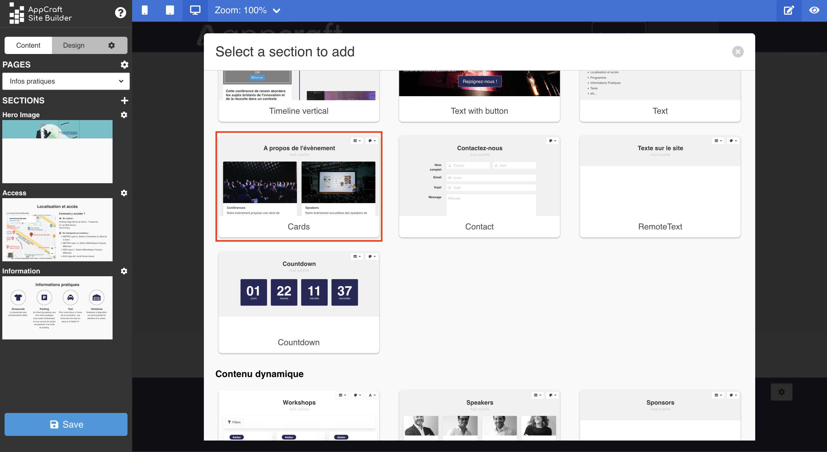This screenshot has height=452, width=827.
Task: Select the Cards section template
Action: click(x=299, y=186)
